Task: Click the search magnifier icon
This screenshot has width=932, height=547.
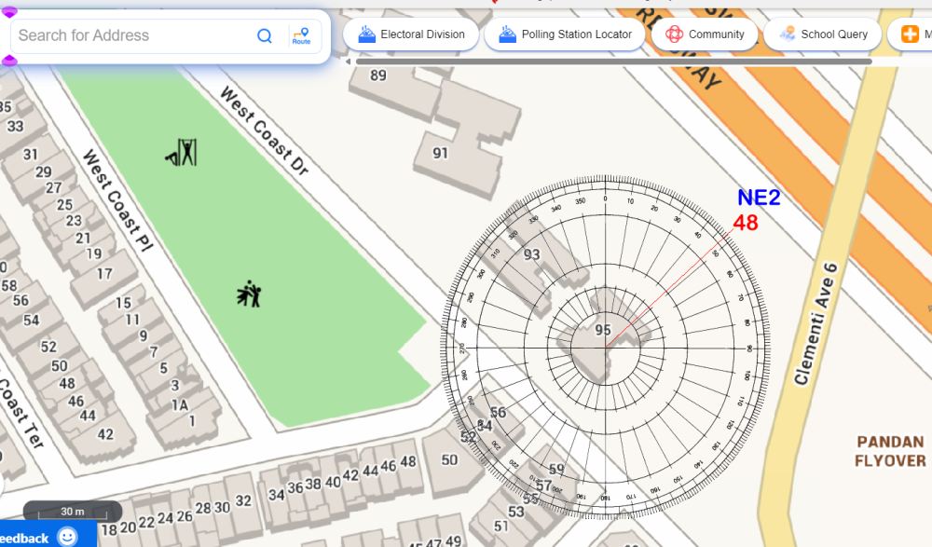Action: tap(265, 36)
